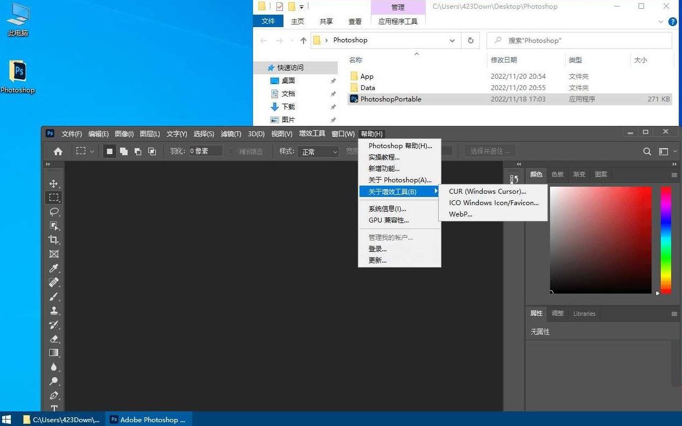The image size is (682, 426).
Task: Open the 滤镜 menu in Photoshop
Action: coord(230,133)
